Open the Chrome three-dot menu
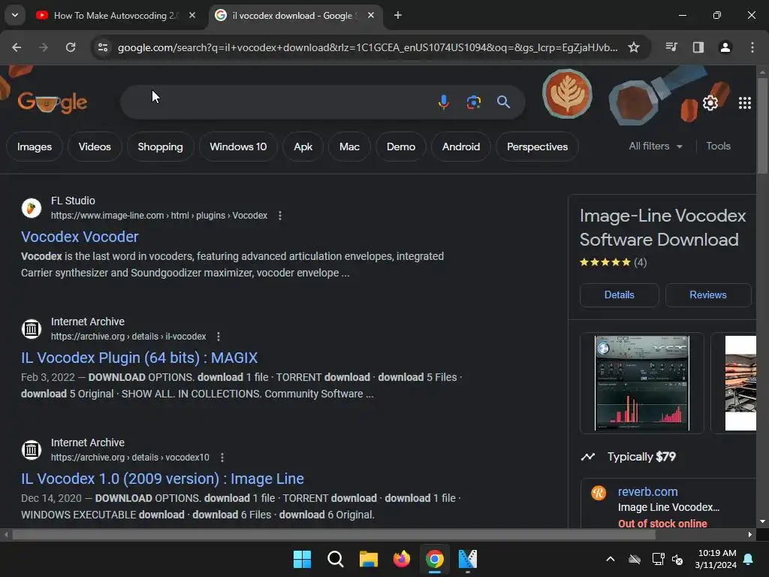The height and width of the screenshot is (577, 769). pyautogui.click(x=752, y=47)
